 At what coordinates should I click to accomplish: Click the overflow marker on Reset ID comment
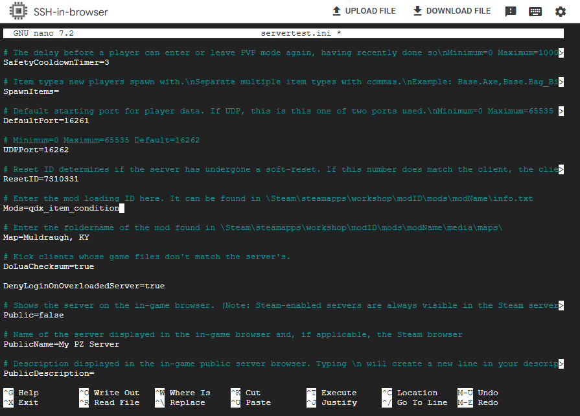tap(561, 169)
